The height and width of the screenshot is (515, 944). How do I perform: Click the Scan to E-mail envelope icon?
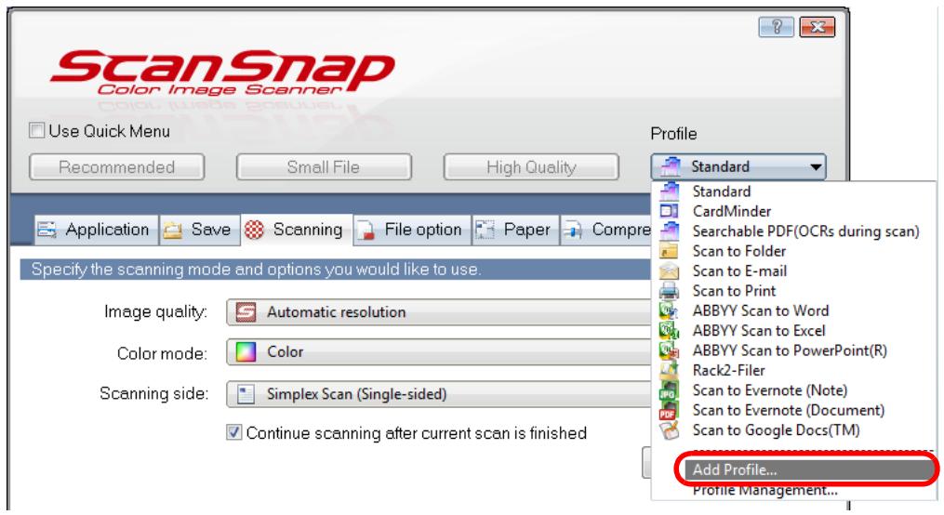pyautogui.click(x=670, y=271)
